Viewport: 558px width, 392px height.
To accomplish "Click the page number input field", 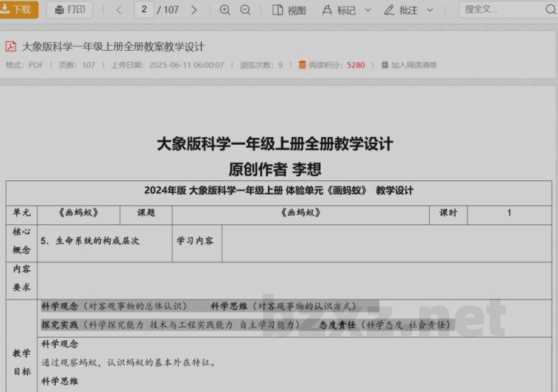I will click(x=144, y=10).
